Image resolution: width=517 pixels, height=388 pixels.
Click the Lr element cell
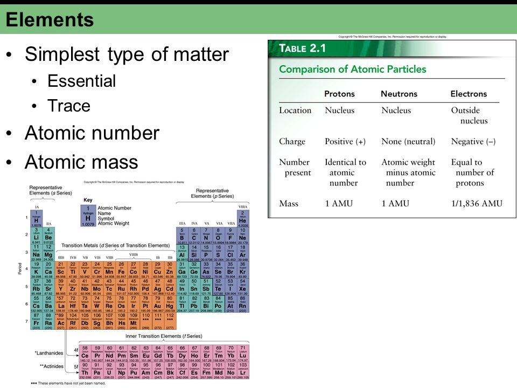(243, 371)
